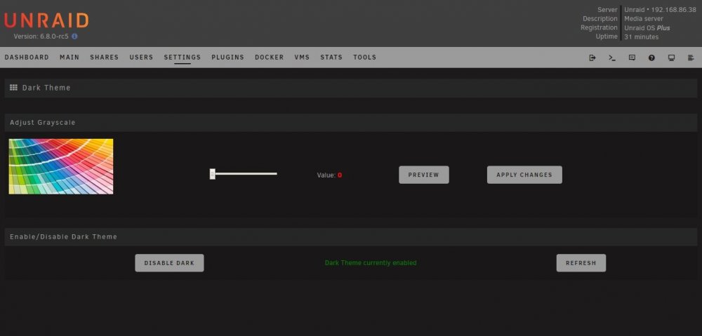702x336 pixels.
Task: Click the 'Dark Theme' page title
Action: 46,88
